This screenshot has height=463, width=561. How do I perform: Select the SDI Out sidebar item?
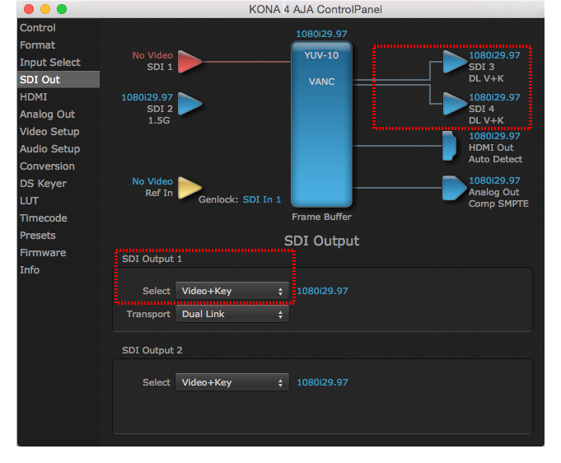click(x=58, y=79)
